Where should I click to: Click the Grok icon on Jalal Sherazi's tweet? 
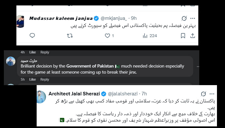click(x=203, y=94)
